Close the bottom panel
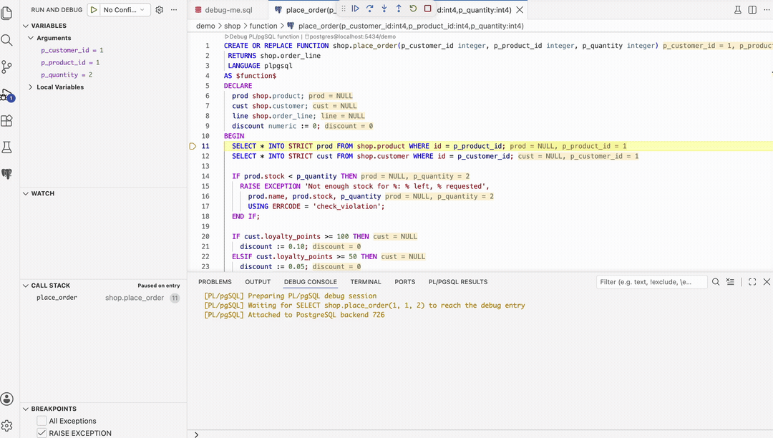This screenshot has height=438, width=773. 767,282
